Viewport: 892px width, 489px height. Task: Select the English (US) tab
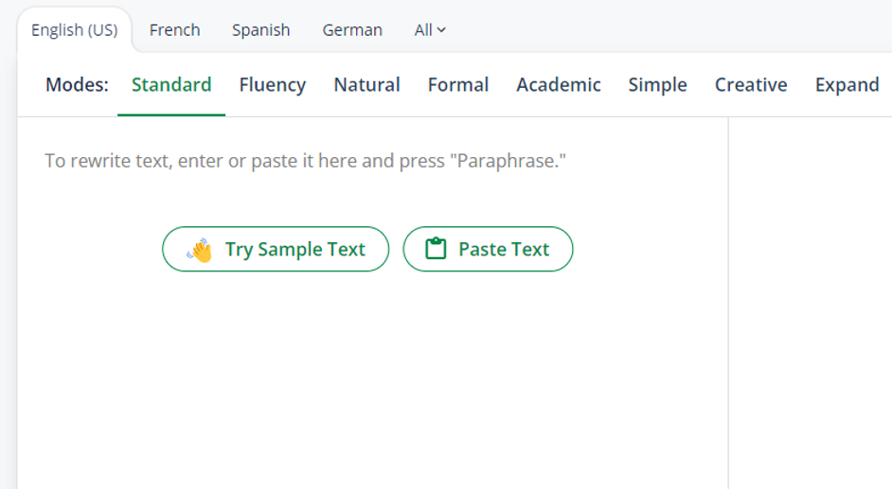tap(75, 30)
